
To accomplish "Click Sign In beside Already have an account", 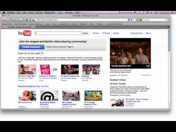I will point(71,47).
